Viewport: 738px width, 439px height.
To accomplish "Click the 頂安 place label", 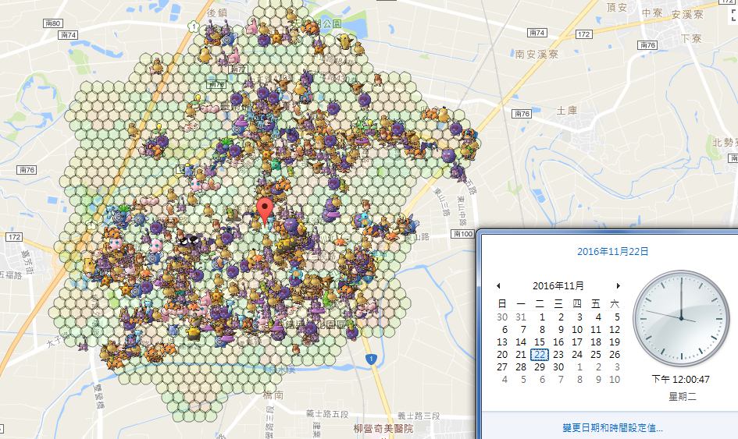I will click(617, 8).
